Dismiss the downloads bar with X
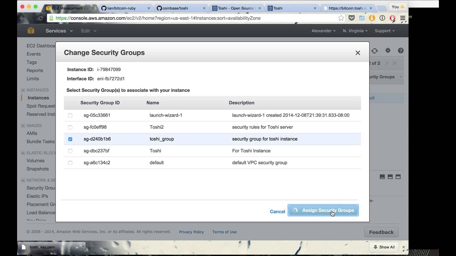The image size is (456, 256). tap(403, 247)
